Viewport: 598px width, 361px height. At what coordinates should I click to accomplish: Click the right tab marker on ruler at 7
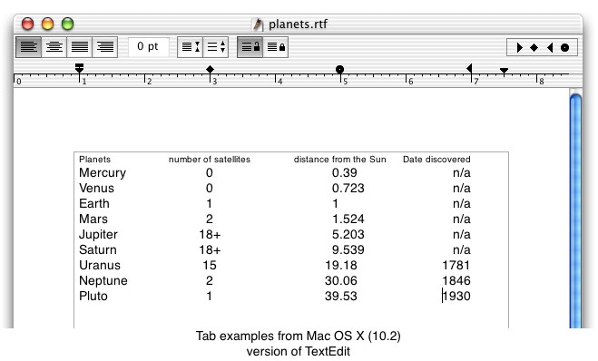coord(469,68)
